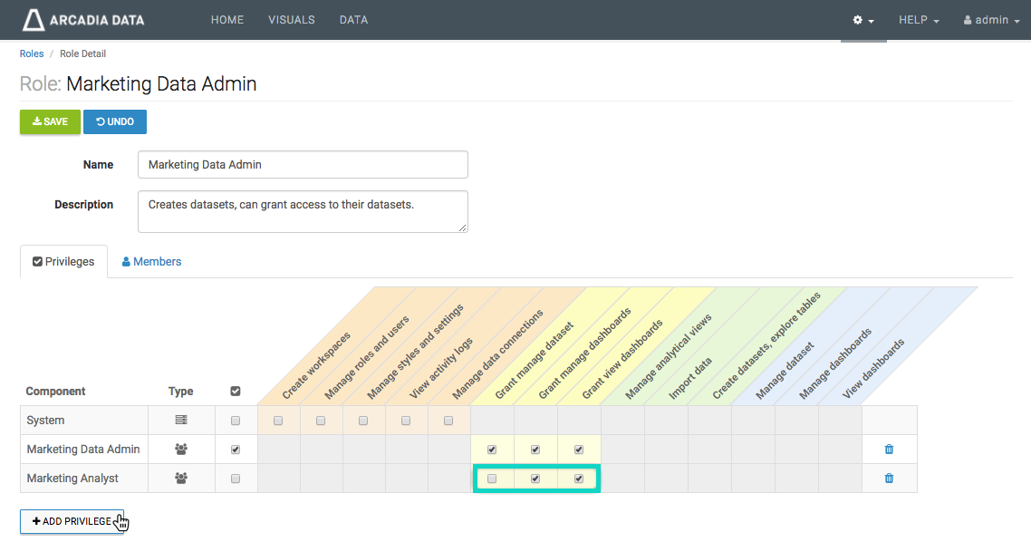
Task: Open the VISUALS menu item
Action: coord(292,20)
